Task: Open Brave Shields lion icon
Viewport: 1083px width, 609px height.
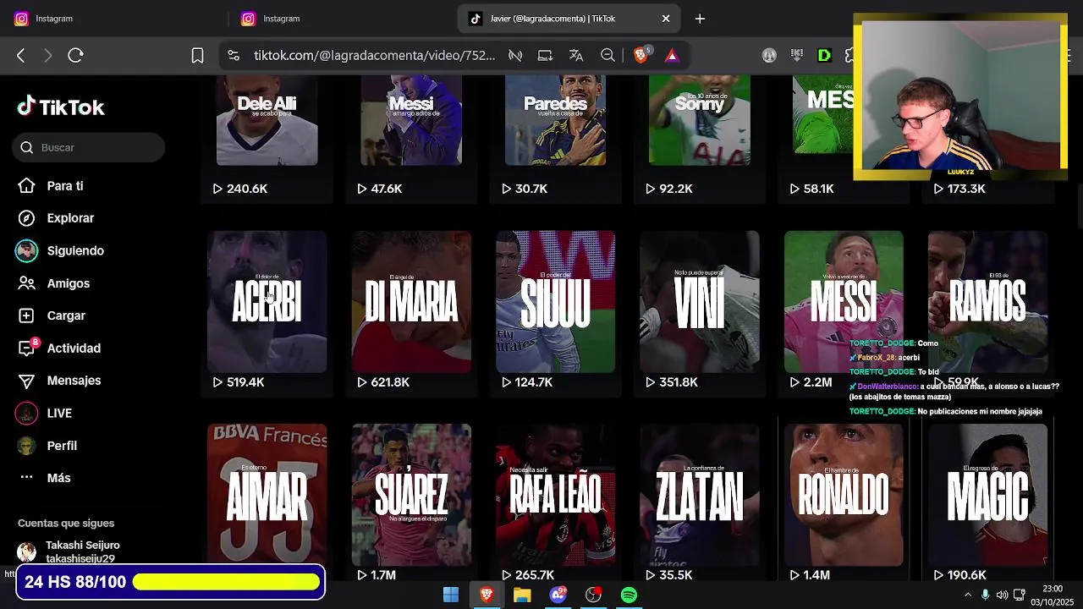Action: (x=640, y=55)
